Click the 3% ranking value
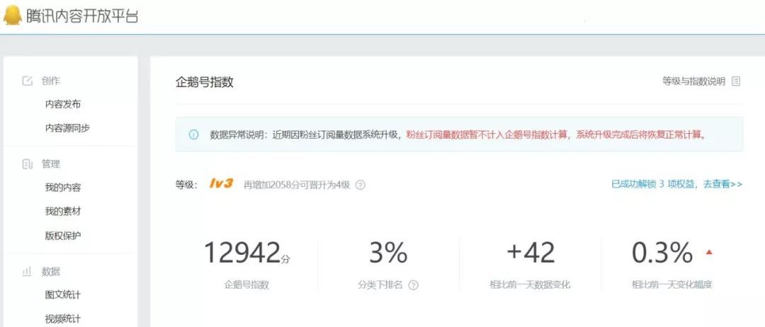 [x=388, y=253]
